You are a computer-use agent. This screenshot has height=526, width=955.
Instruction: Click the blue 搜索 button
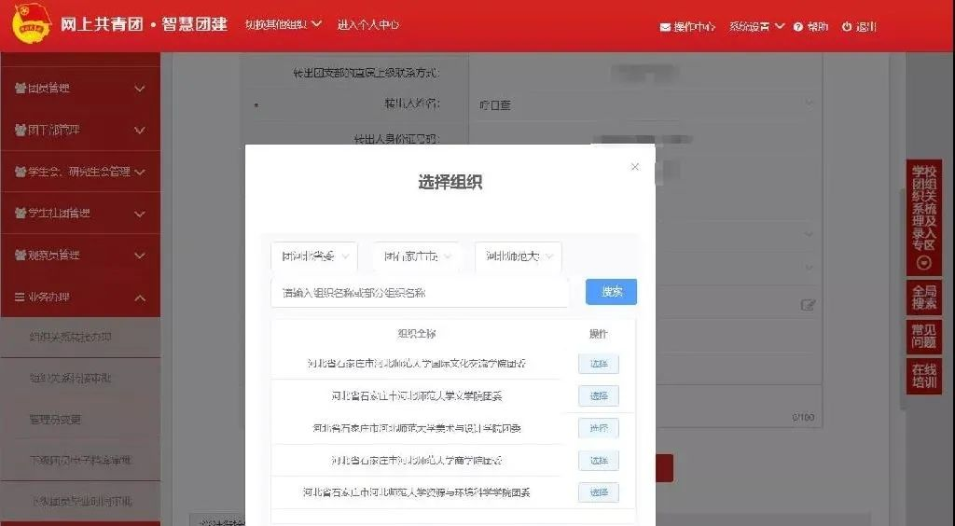pos(611,292)
